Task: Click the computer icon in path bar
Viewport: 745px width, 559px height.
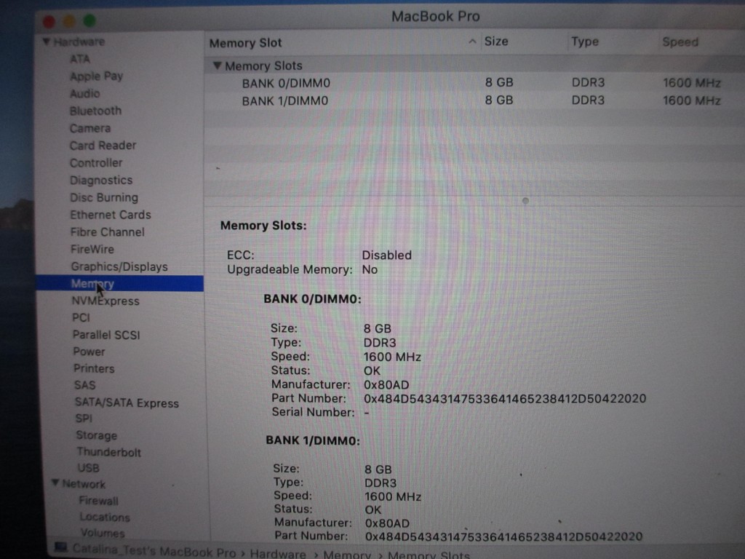Action: [61, 547]
